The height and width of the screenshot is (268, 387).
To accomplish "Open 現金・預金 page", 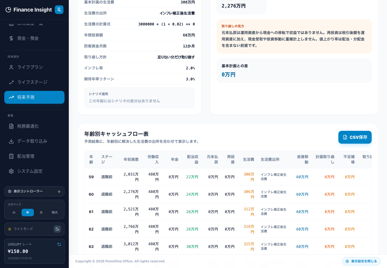I will point(34,38).
